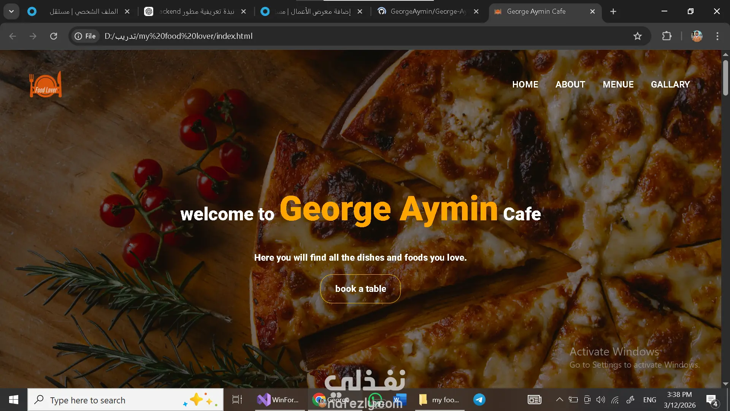Go to the GALLARY nav link

670,84
